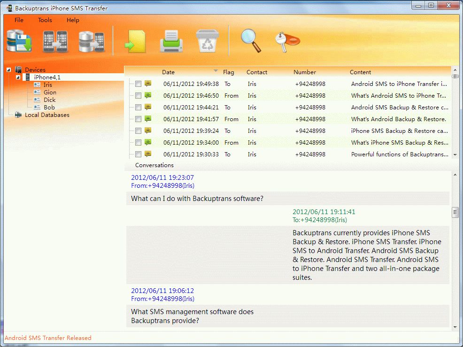This screenshot has height=347, width=463.
Task: Click the transfer messages between phones icon
Action: pyautogui.click(x=55, y=41)
